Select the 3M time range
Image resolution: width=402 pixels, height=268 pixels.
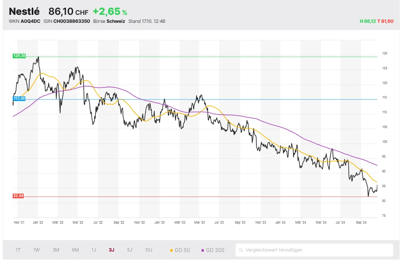[x=56, y=250]
